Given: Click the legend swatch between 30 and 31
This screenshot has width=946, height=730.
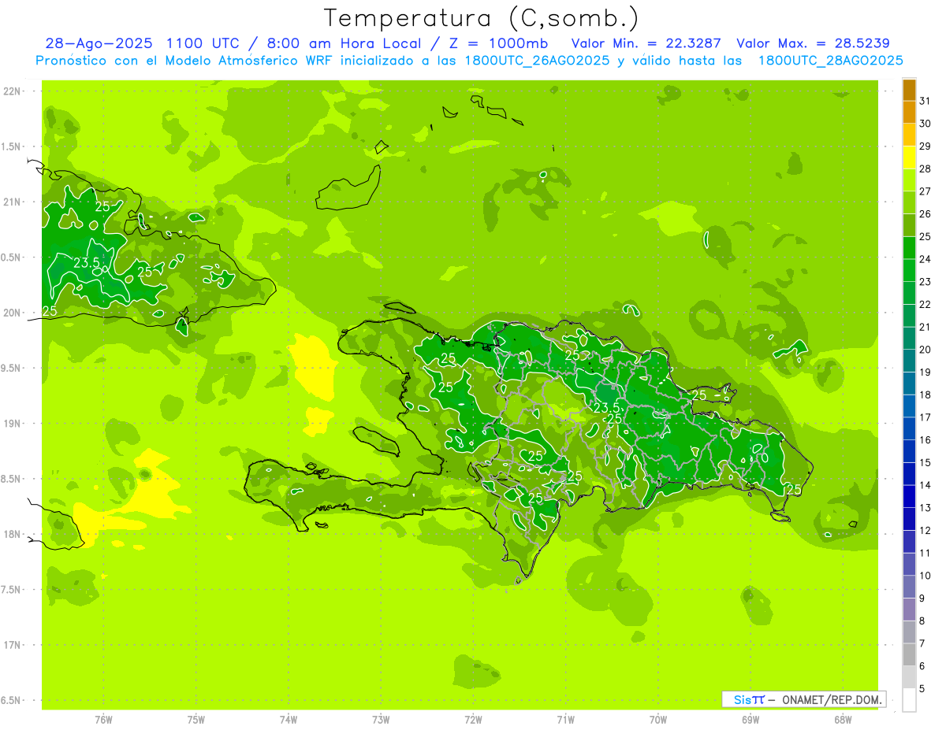Looking at the screenshot, I should pos(909,112).
